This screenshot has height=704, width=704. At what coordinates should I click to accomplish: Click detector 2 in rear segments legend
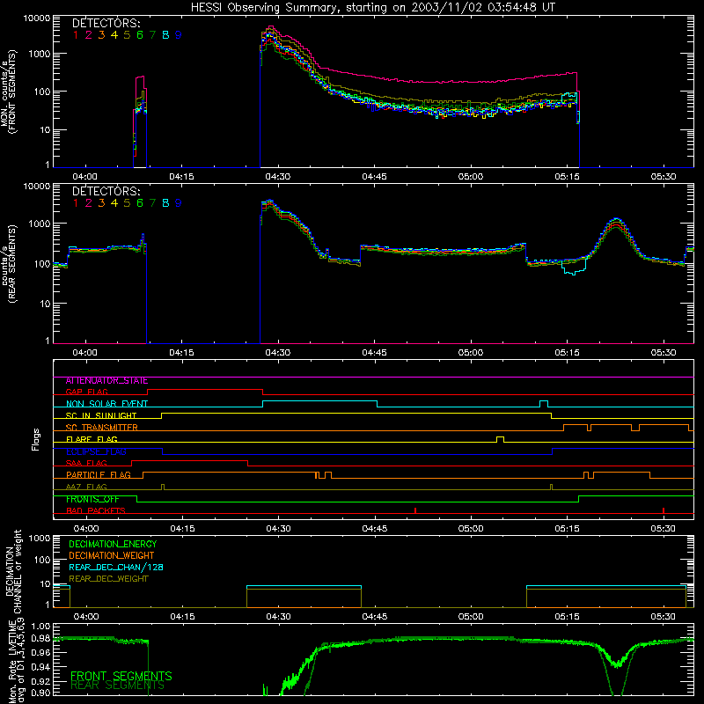coord(89,203)
